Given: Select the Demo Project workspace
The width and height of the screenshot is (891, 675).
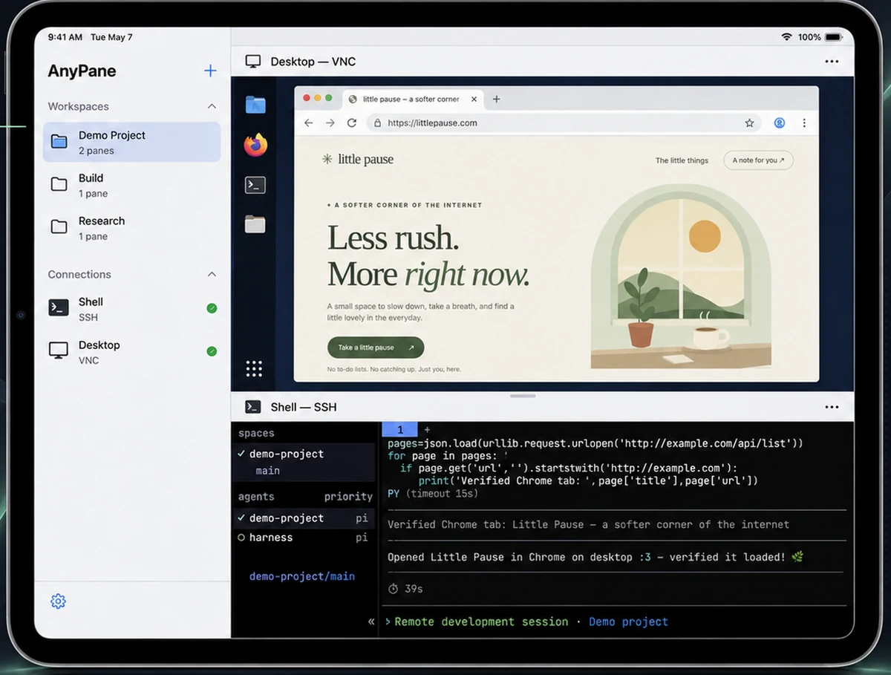Looking at the screenshot, I should (131, 142).
